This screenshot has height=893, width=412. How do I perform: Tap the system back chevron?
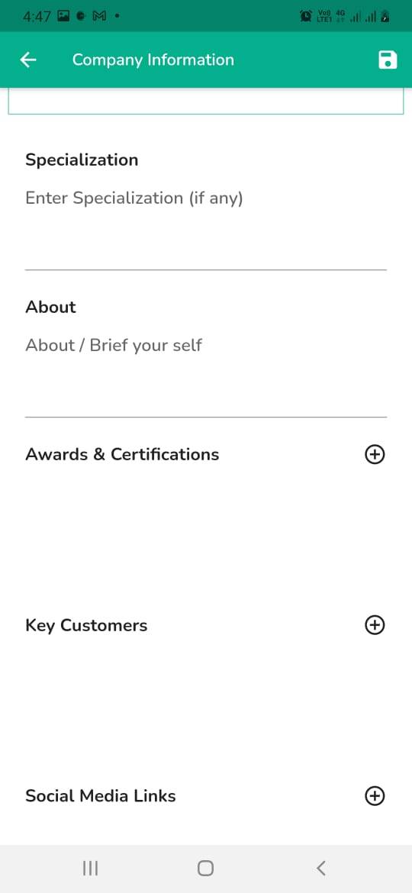(x=321, y=868)
